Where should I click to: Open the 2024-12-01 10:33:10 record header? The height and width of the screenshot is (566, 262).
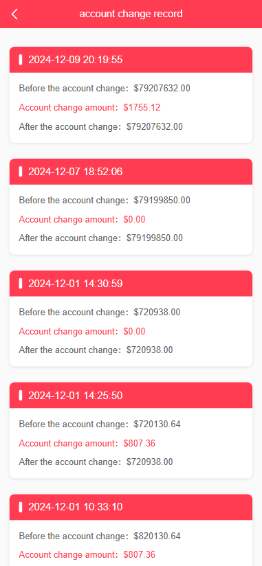pyautogui.click(x=131, y=507)
